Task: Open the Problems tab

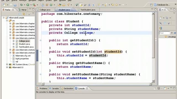Action: [42, 89]
